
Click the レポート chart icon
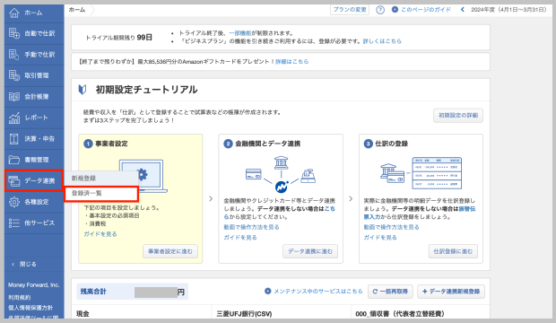click(13, 118)
